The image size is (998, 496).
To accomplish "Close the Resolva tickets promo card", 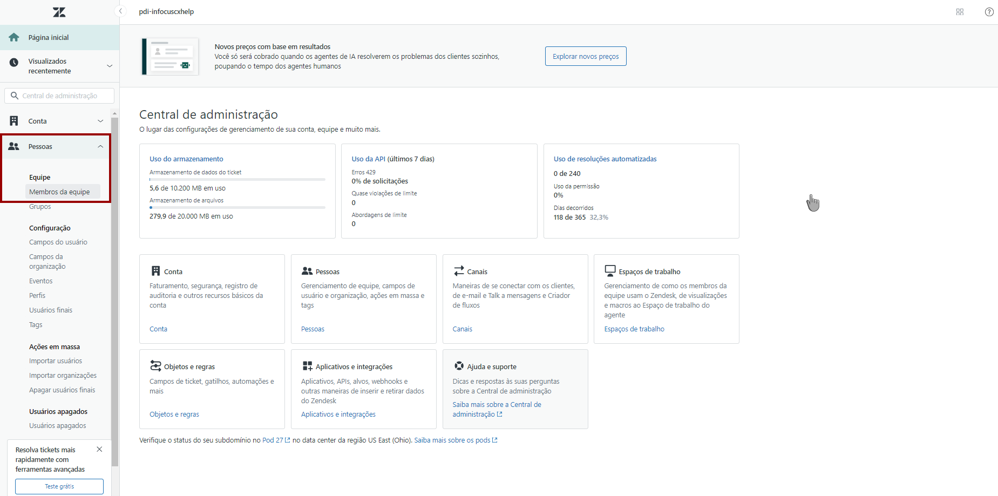I will click(x=99, y=449).
